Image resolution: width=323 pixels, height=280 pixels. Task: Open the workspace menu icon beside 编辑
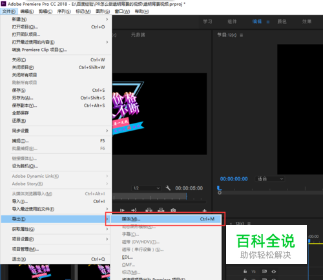268,22
